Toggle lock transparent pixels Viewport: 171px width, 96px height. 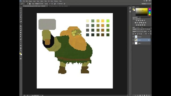(135, 34)
